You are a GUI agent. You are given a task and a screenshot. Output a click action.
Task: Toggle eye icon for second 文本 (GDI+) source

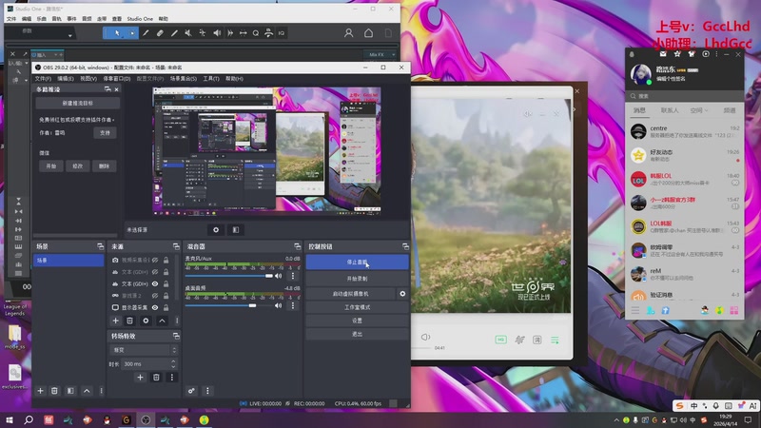(155, 283)
